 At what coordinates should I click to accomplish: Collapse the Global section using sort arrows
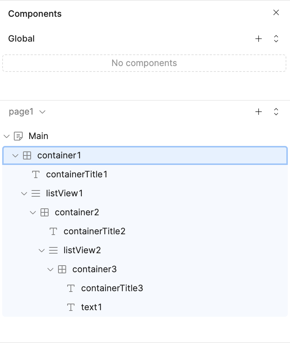click(x=276, y=39)
